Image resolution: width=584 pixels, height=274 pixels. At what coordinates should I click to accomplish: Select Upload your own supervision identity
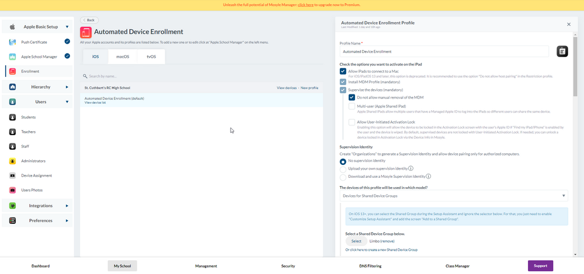(343, 168)
